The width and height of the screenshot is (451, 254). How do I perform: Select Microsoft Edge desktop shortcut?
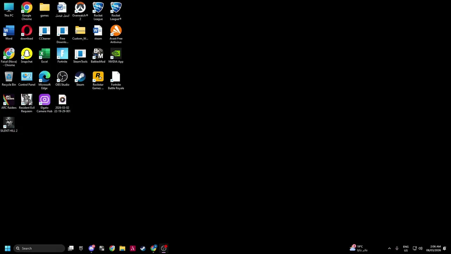tap(44, 80)
